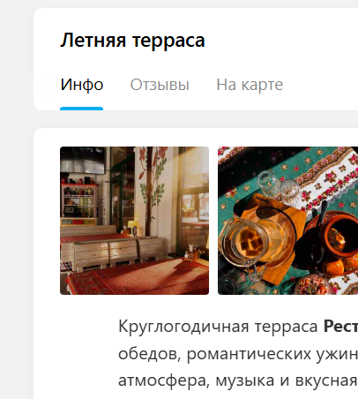Open the terrace interior photo thumbnail
The height and width of the screenshot is (399, 358).
134,221
